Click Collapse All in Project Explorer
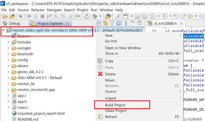 click(x=99, y=23)
